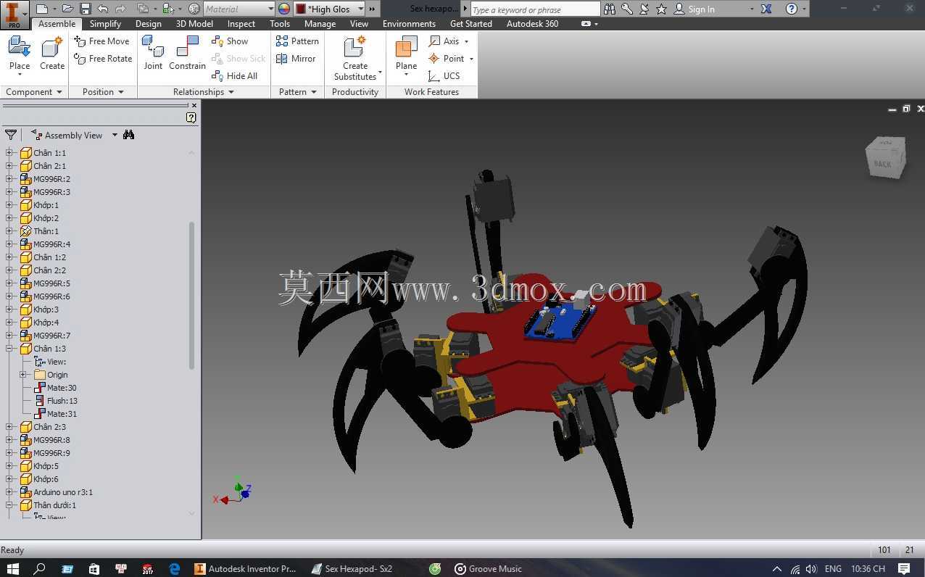Click the model browser scrollbar
925x577 pixels.
192,295
